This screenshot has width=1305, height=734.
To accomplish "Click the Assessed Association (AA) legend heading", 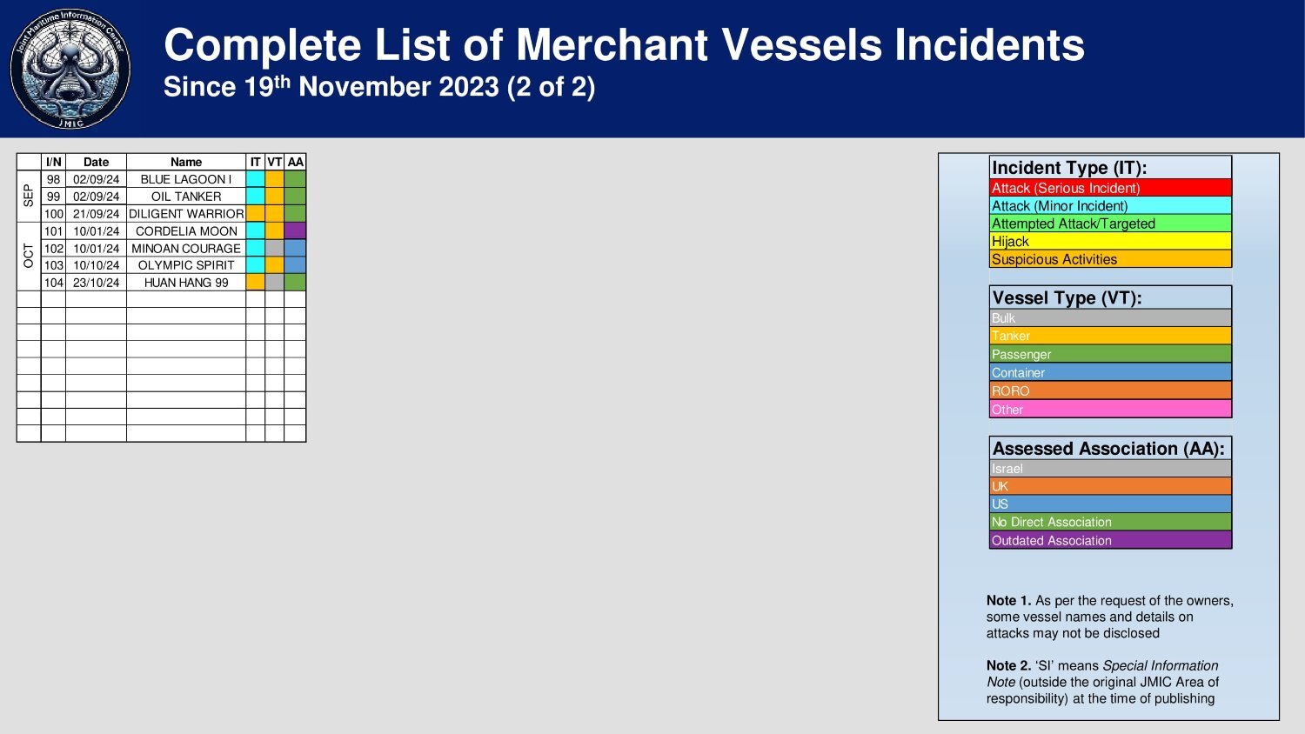I will 1110,449.
